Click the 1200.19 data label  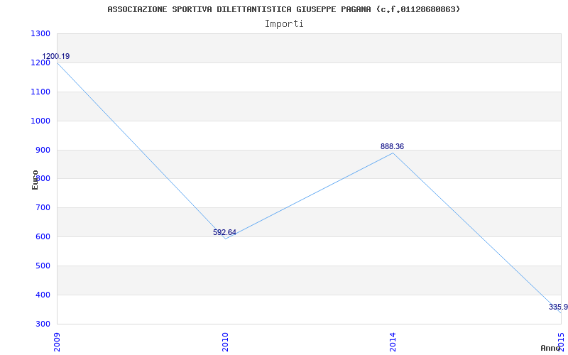point(56,57)
